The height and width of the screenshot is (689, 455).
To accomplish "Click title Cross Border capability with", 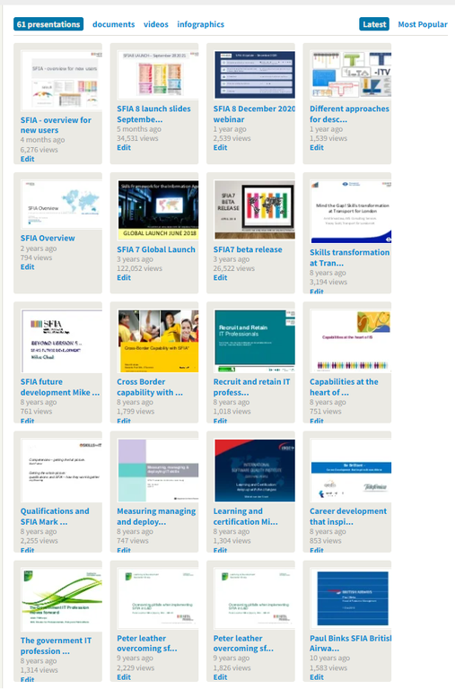I will pyautogui.click(x=150, y=387).
